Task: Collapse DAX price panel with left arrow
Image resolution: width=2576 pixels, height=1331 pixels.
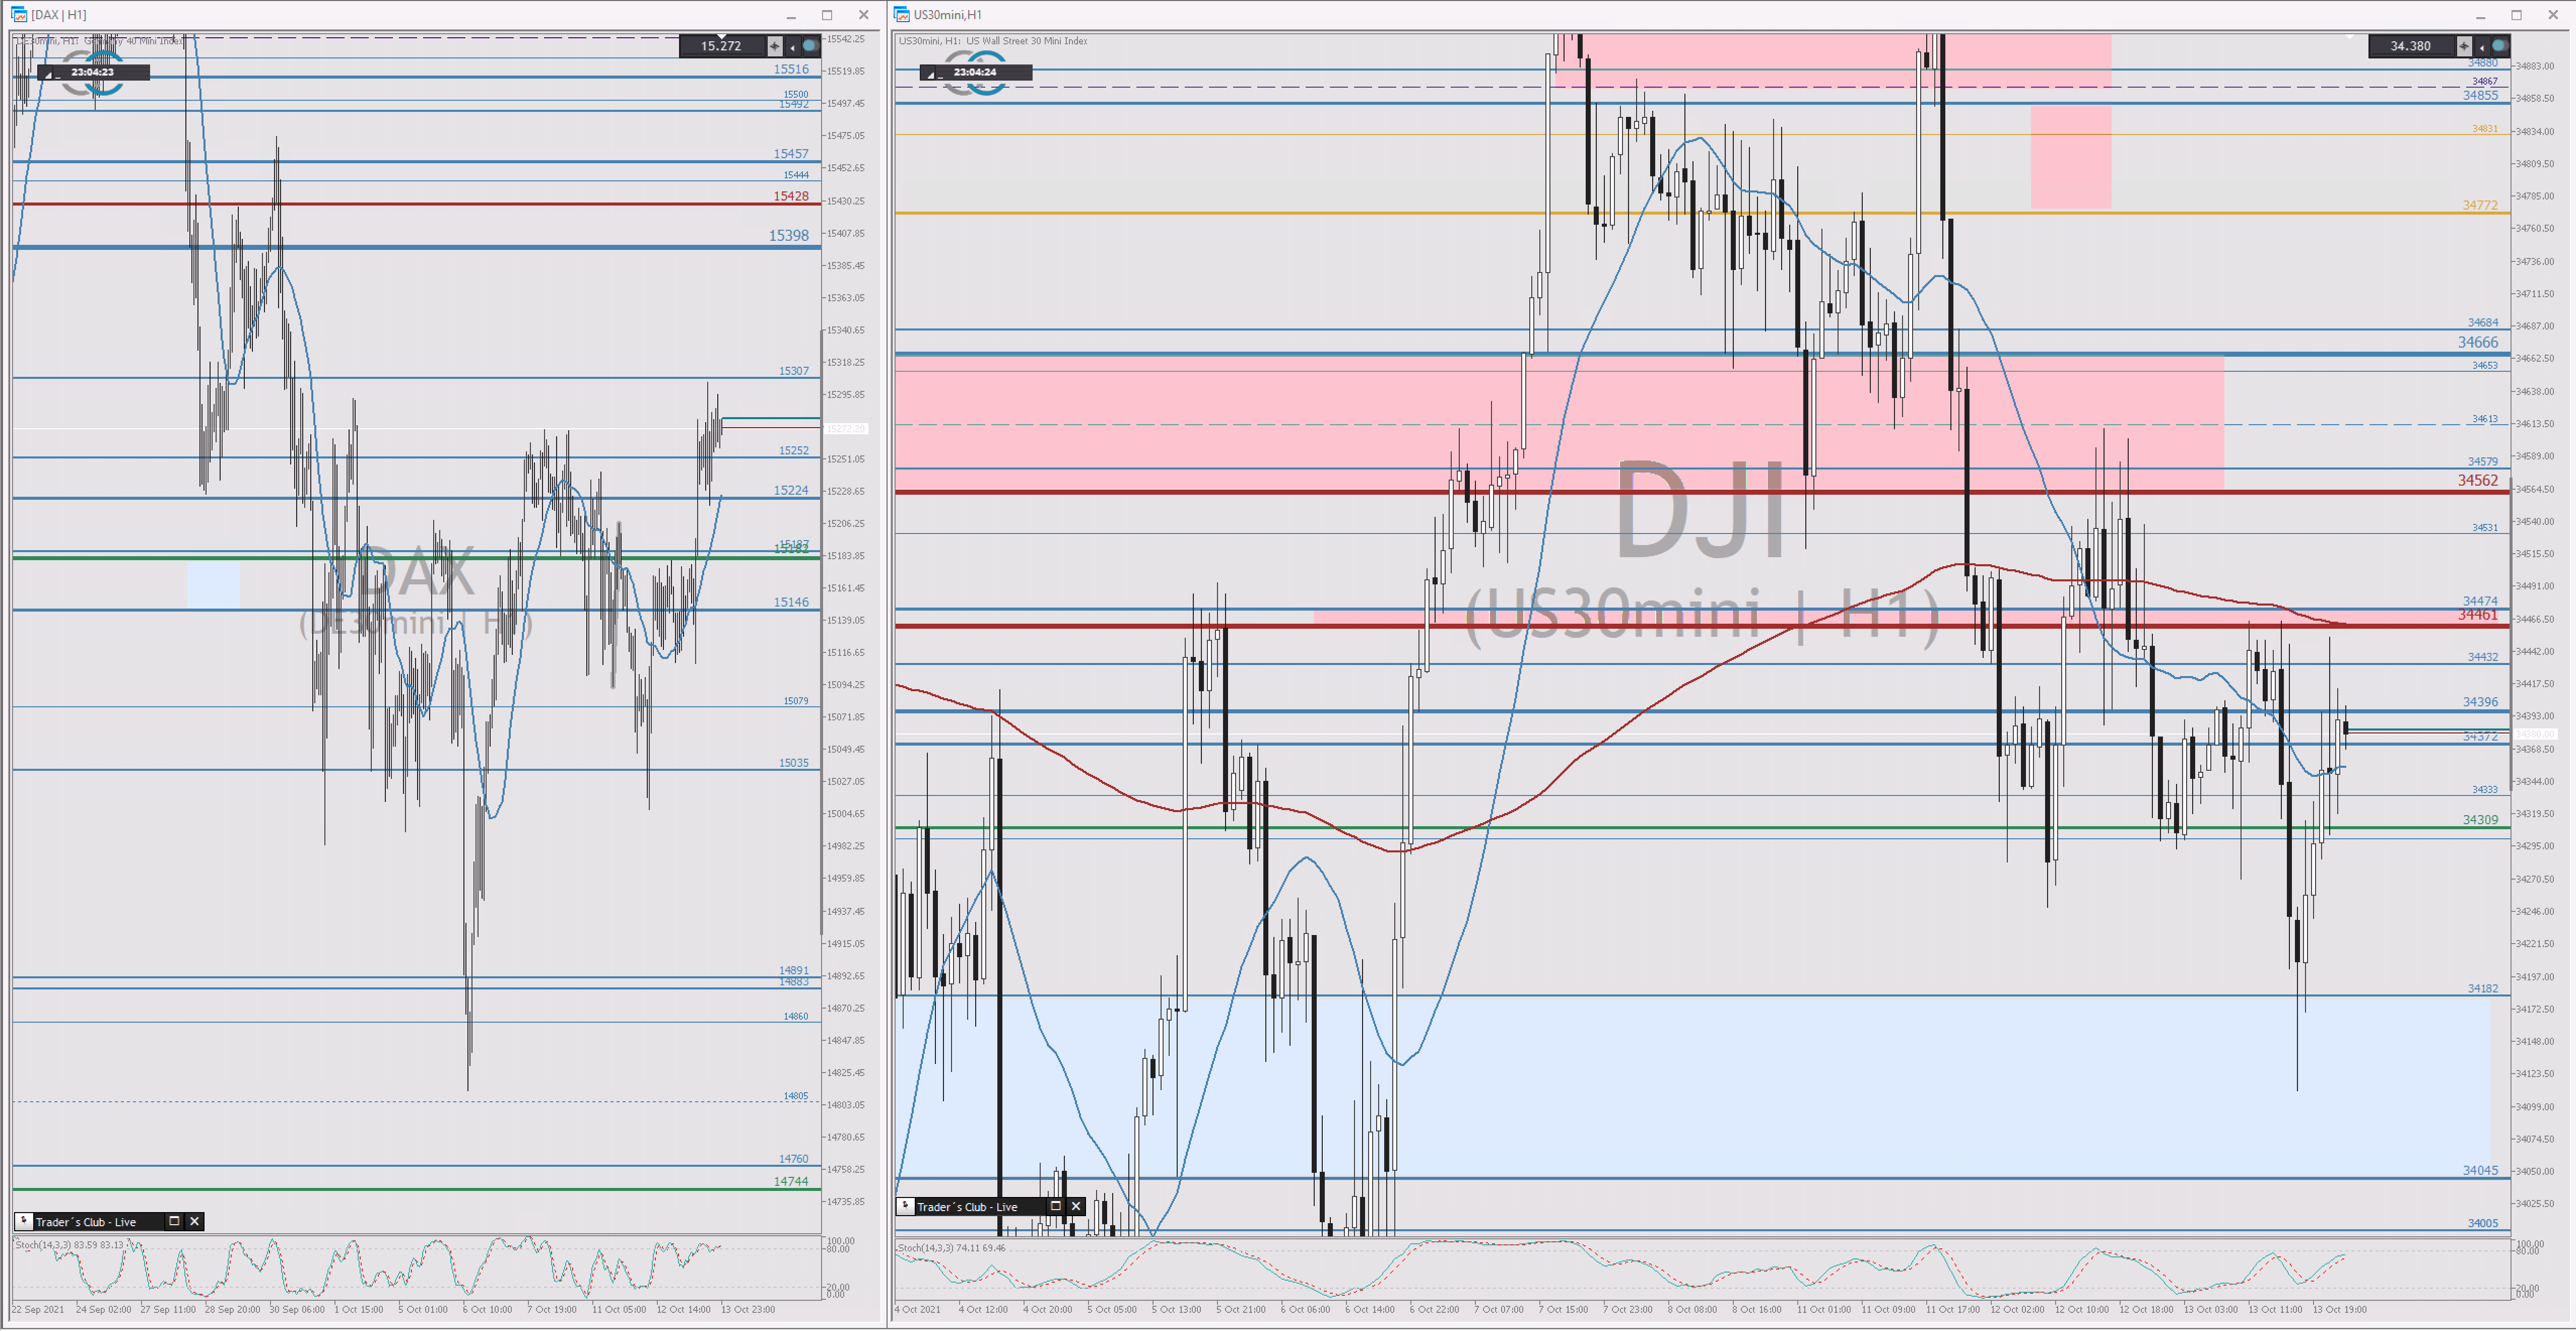Action: pos(792,46)
